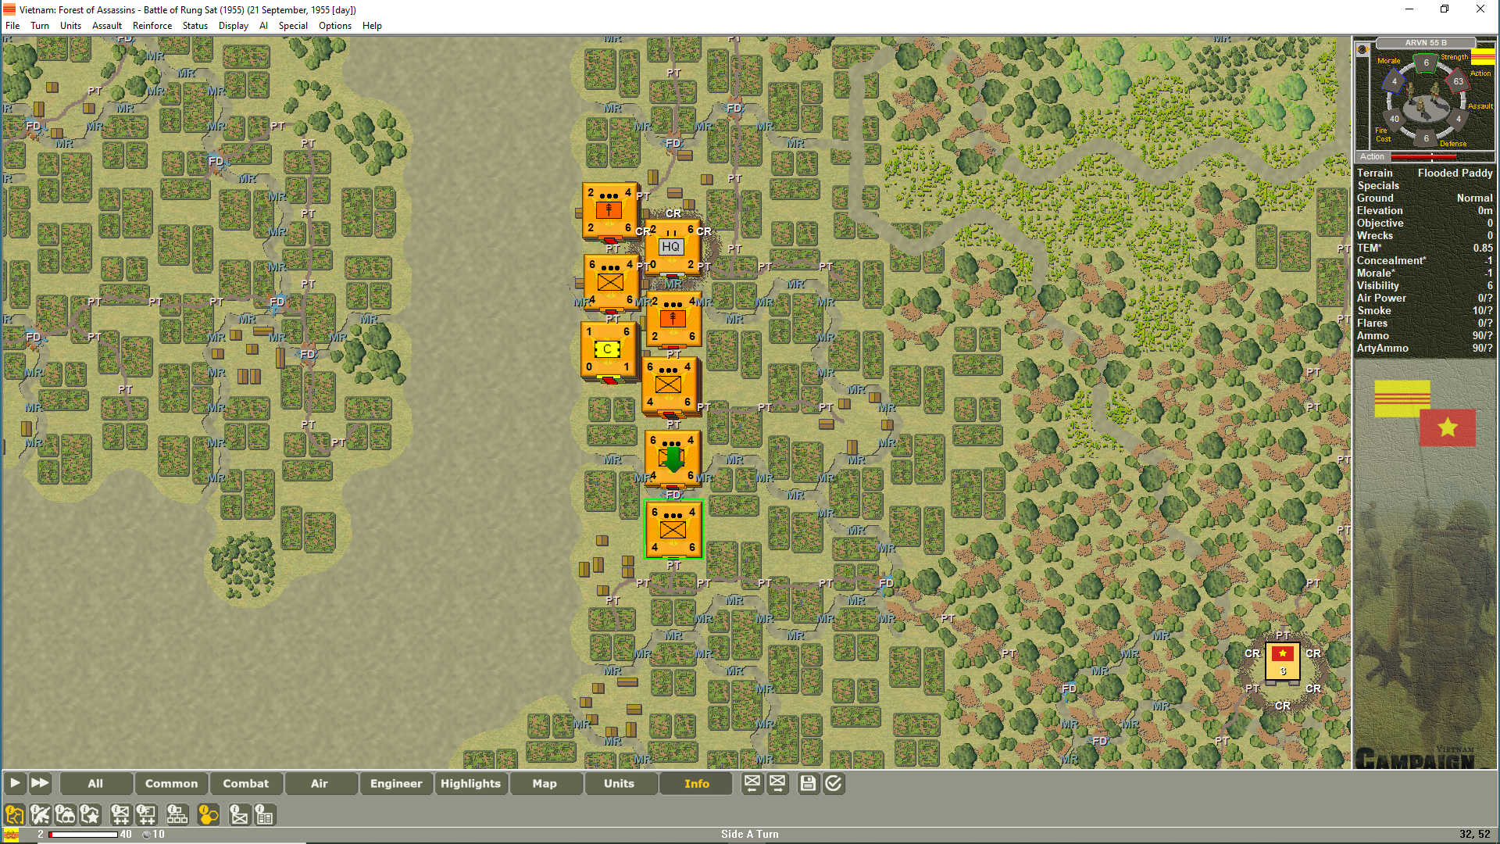Viewport: 1500px width, 844px height.
Task: Click the Fire Cost value 40 badge
Action: coord(1395,119)
